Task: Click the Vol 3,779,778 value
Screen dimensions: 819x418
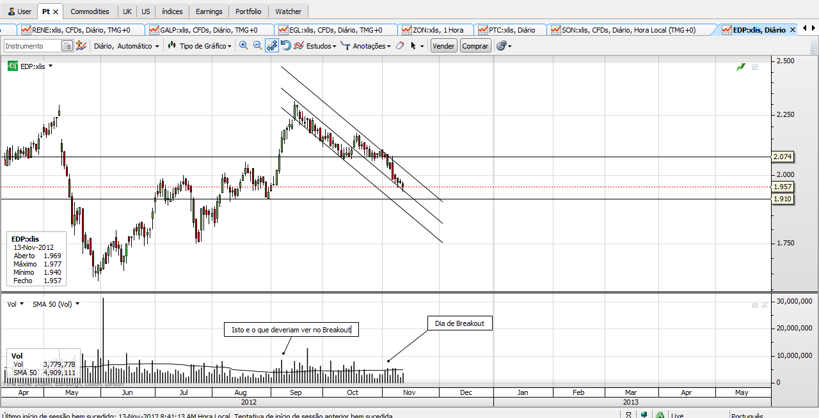Action: point(60,364)
